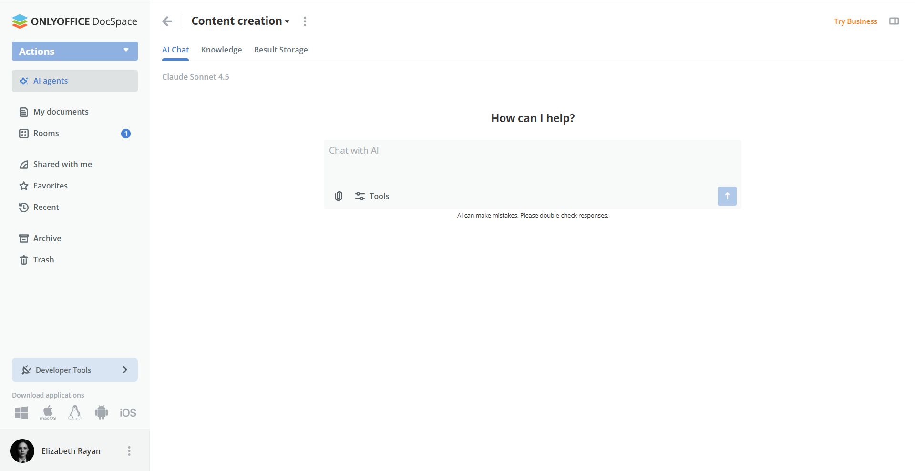Click the attach file paperclip icon

pos(339,196)
